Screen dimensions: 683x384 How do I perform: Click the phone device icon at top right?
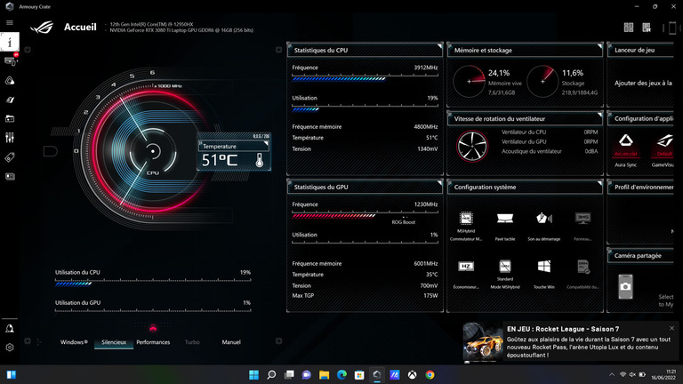(x=672, y=28)
